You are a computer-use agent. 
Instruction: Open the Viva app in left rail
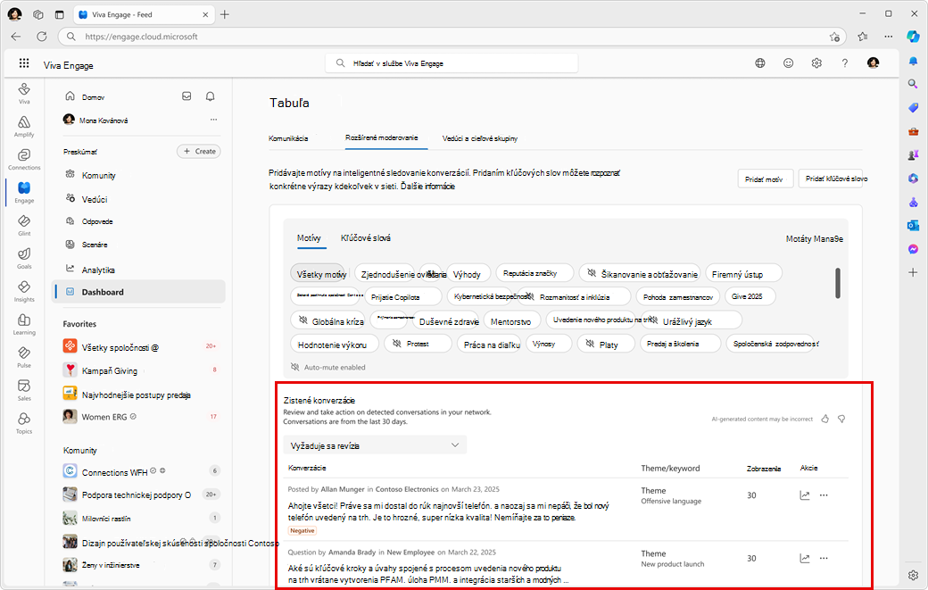24,93
